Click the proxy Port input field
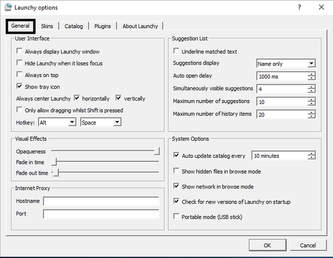Image resolution: width=333 pixels, height=258 pixels. pyautogui.click(x=101, y=214)
